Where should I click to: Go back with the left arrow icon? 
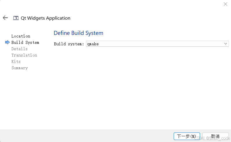(x=5, y=18)
